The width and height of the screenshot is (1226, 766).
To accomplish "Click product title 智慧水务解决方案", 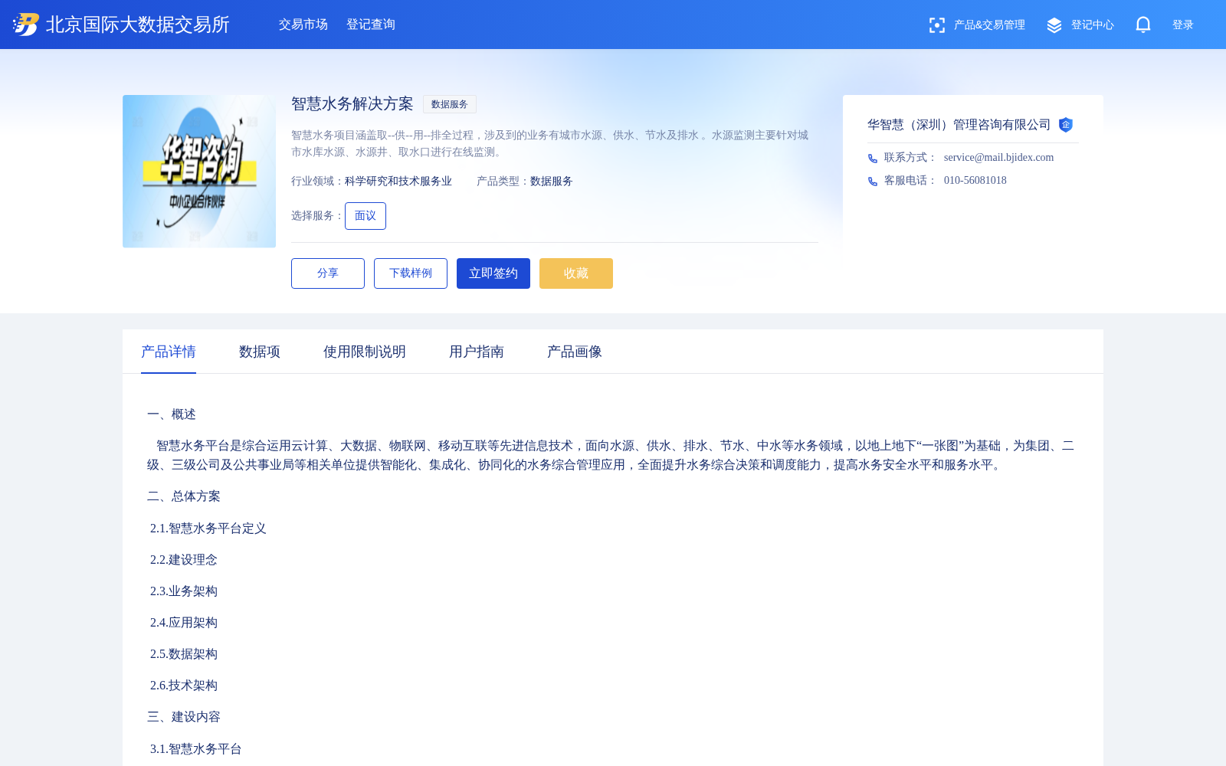I will click(x=352, y=103).
